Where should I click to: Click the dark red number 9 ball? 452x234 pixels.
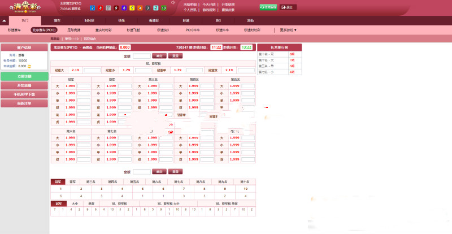[x=116, y=8]
